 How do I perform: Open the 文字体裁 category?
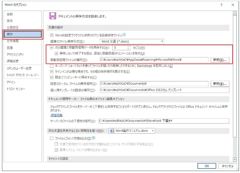[x=12, y=41]
